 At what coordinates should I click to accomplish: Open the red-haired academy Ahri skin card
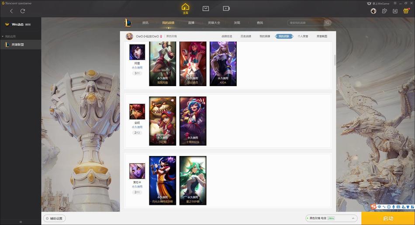[193, 64]
